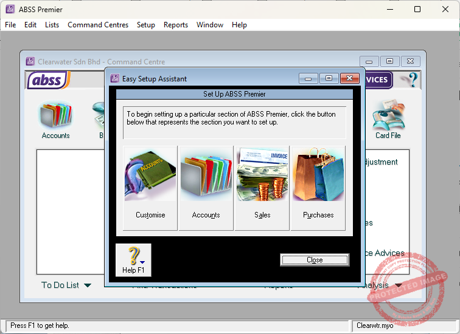This screenshot has width=460, height=334.
Task: Expand the To Do List dropdown
Action: 88,285
